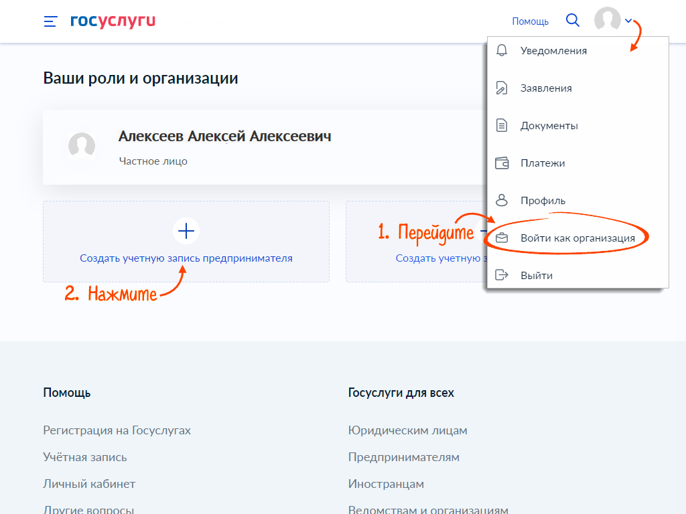
Task: Open Юридическим лицам footer link
Action: (408, 430)
